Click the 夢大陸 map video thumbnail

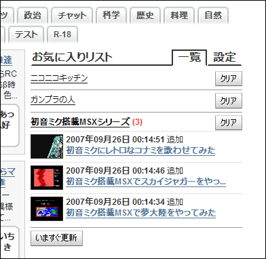tap(47, 209)
